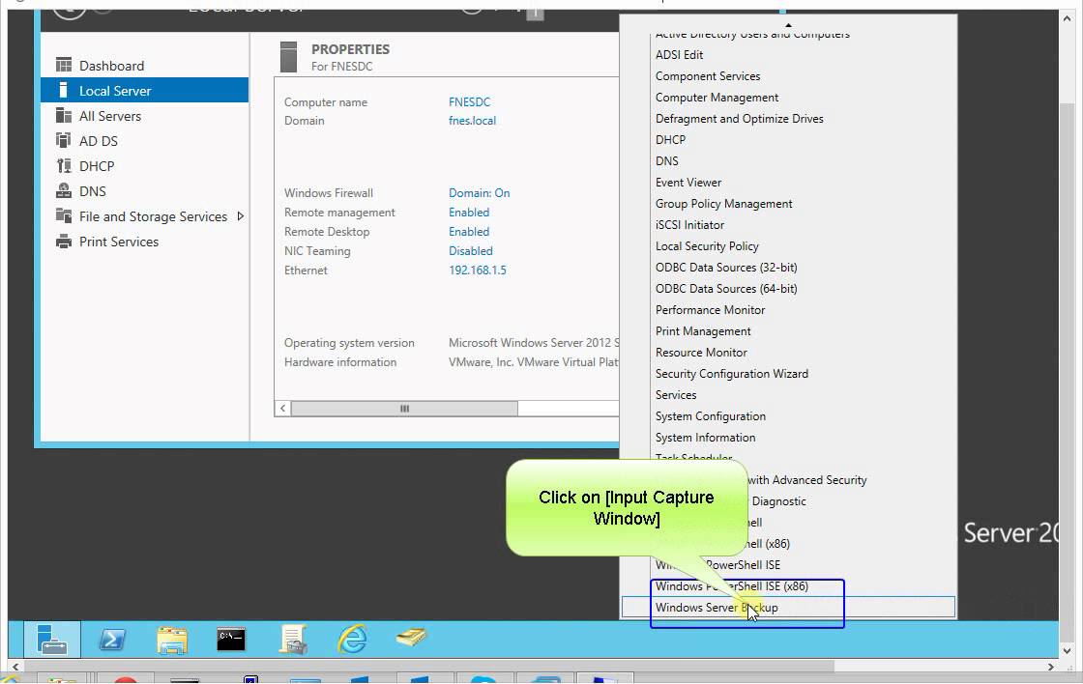Click the properties panel scroll-left arrow

(282, 409)
